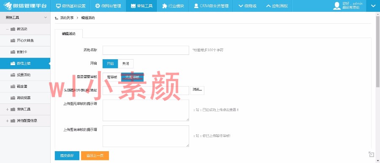This screenshot has height=163, width=380.
Task: Set the 开启 toggle to 关闭
Action: point(125,63)
